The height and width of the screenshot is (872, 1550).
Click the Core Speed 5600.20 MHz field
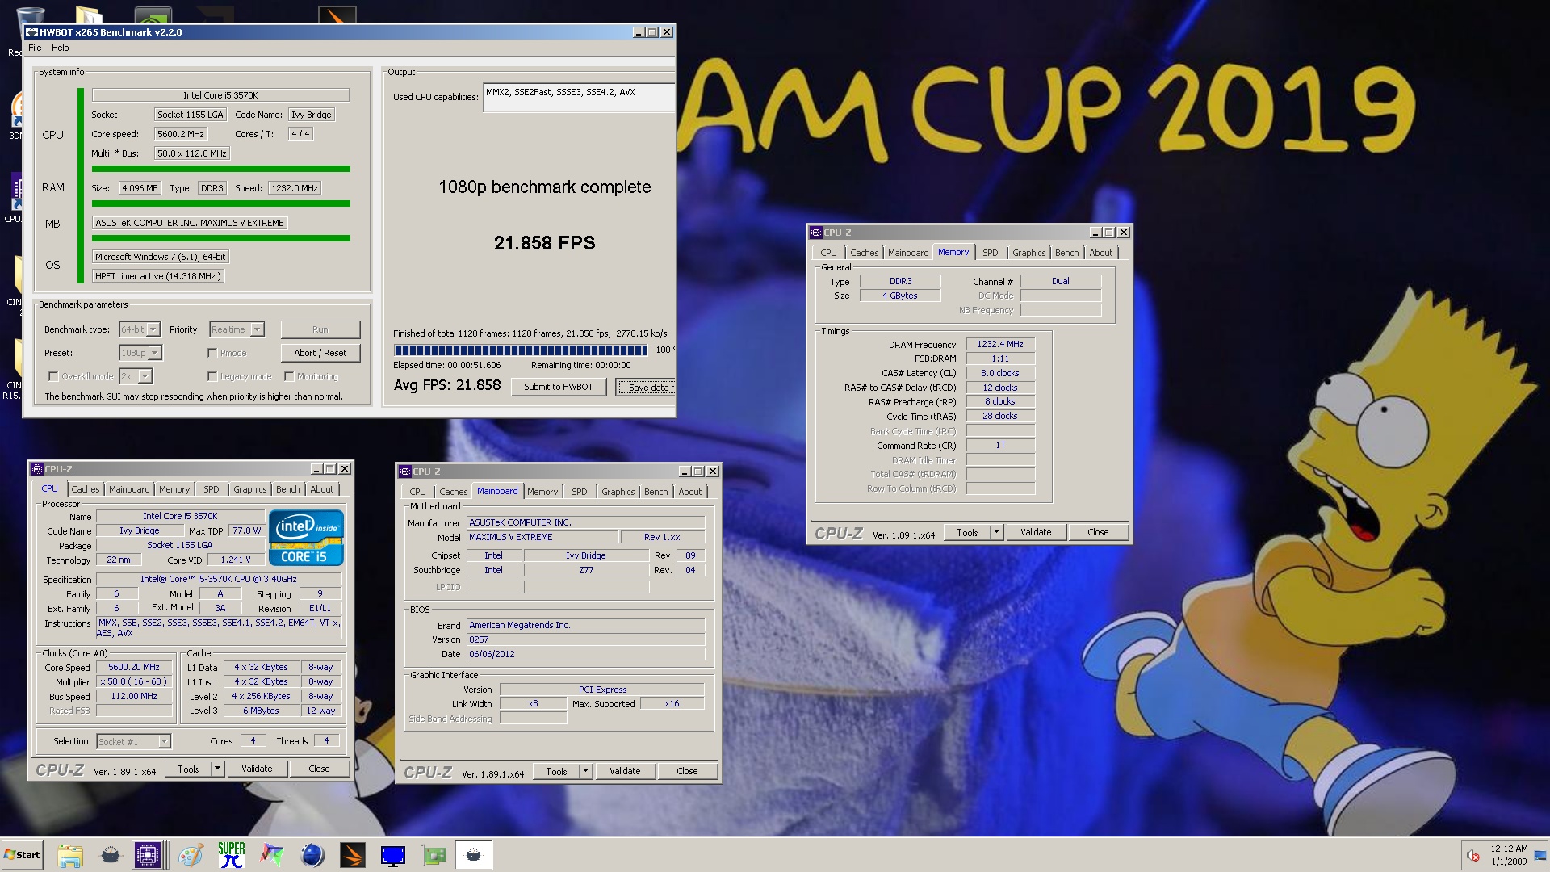(134, 667)
